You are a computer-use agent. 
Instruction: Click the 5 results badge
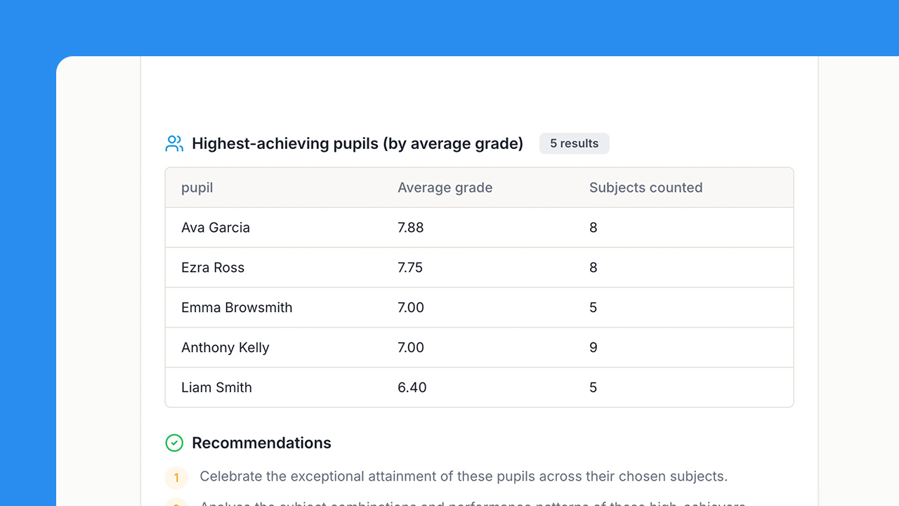pyautogui.click(x=574, y=143)
